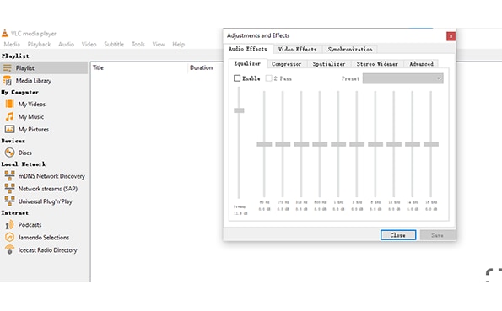Open the Video menu
The width and height of the screenshot is (502, 311).
coord(89,44)
